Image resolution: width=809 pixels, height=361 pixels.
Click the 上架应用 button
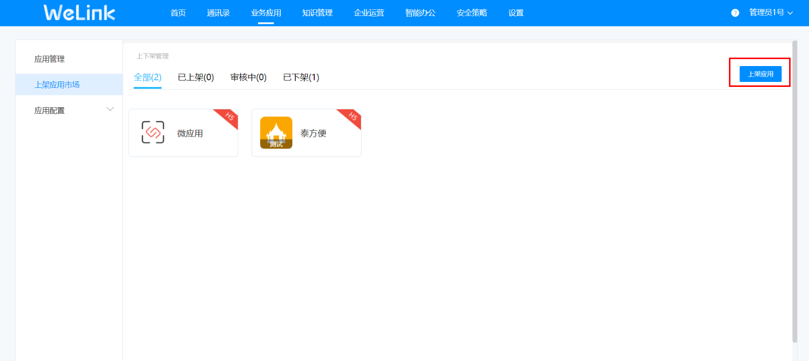(760, 74)
